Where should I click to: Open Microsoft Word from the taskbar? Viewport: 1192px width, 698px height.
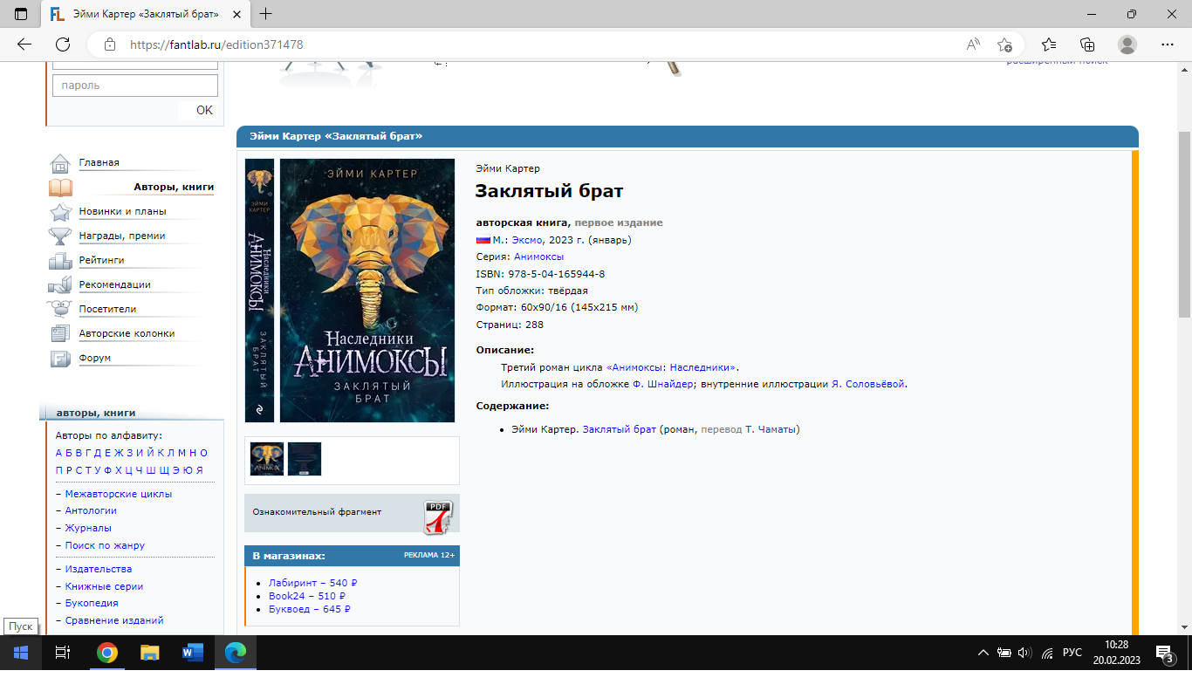pos(193,653)
